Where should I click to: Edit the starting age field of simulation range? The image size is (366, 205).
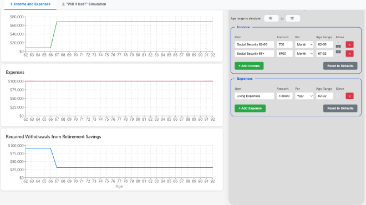click(271, 18)
